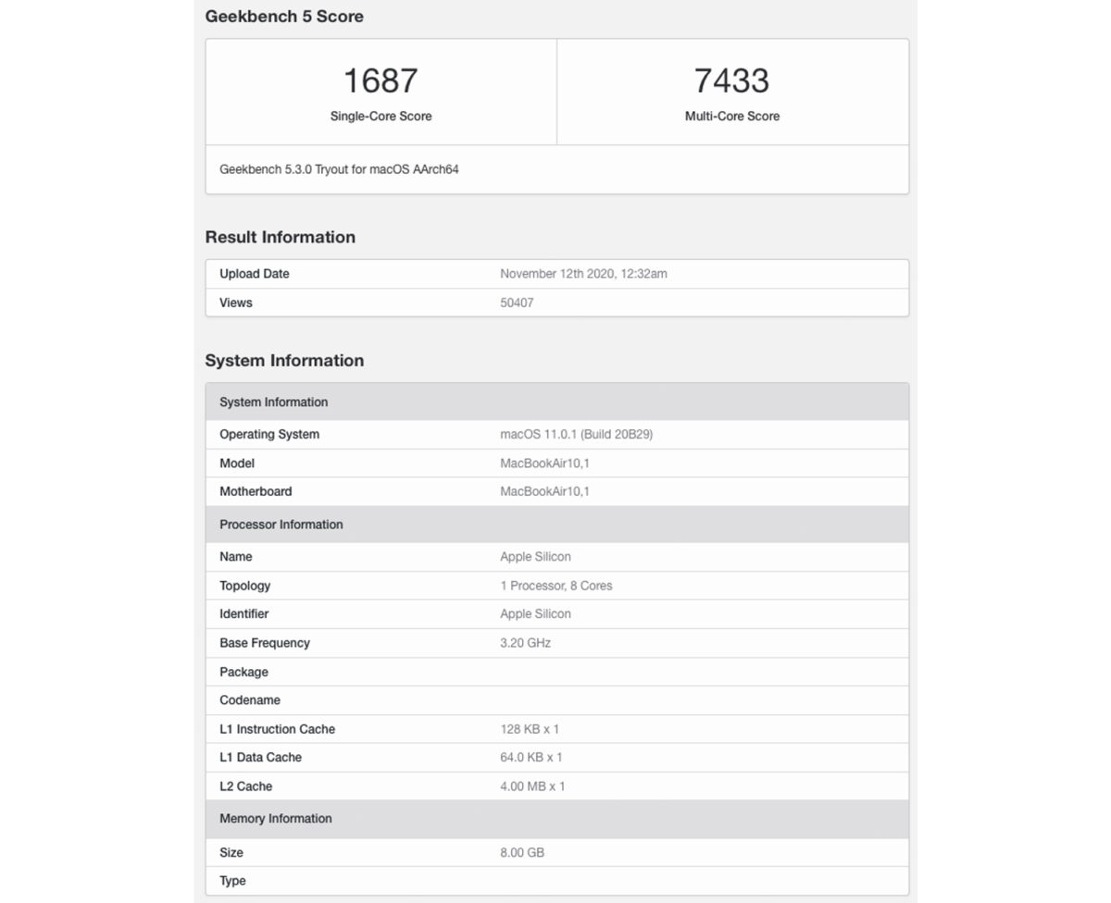Click the 4.00 MB x 1 value
Image resolution: width=1111 pixels, height=903 pixels.
pyautogui.click(x=532, y=786)
